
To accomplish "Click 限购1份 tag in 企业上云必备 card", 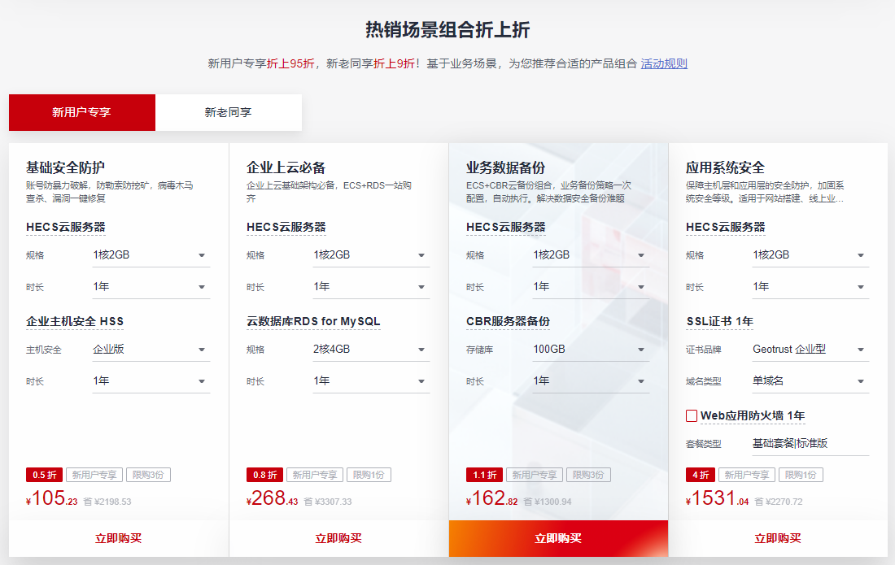I will (x=369, y=476).
